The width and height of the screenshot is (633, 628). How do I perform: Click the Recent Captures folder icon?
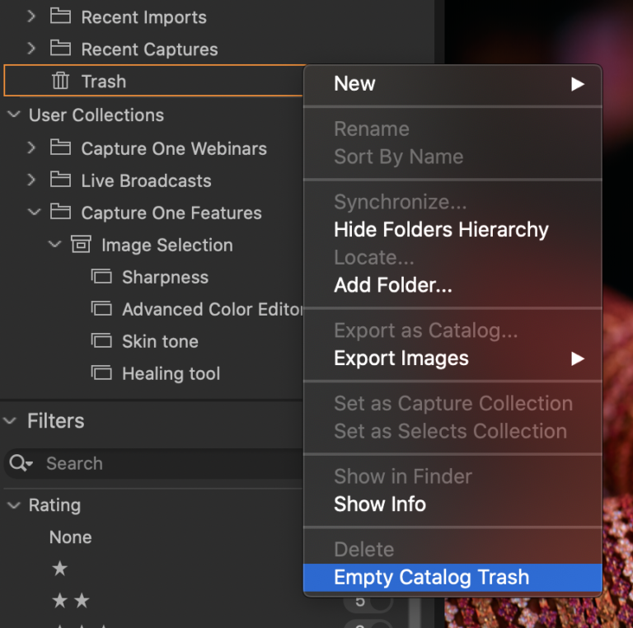[x=60, y=49]
